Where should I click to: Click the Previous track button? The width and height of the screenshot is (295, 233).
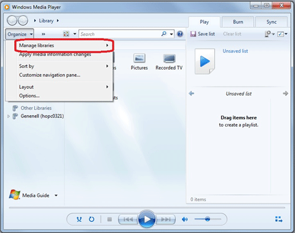(x=128, y=219)
